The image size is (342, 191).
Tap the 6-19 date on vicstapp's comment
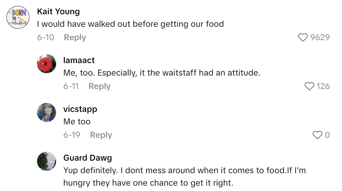(72, 135)
